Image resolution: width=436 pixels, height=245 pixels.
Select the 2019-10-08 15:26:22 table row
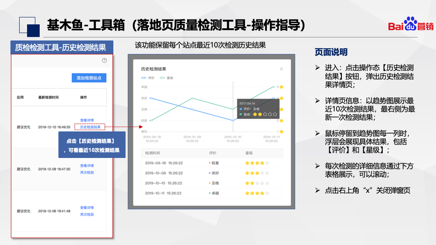(x=212, y=173)
